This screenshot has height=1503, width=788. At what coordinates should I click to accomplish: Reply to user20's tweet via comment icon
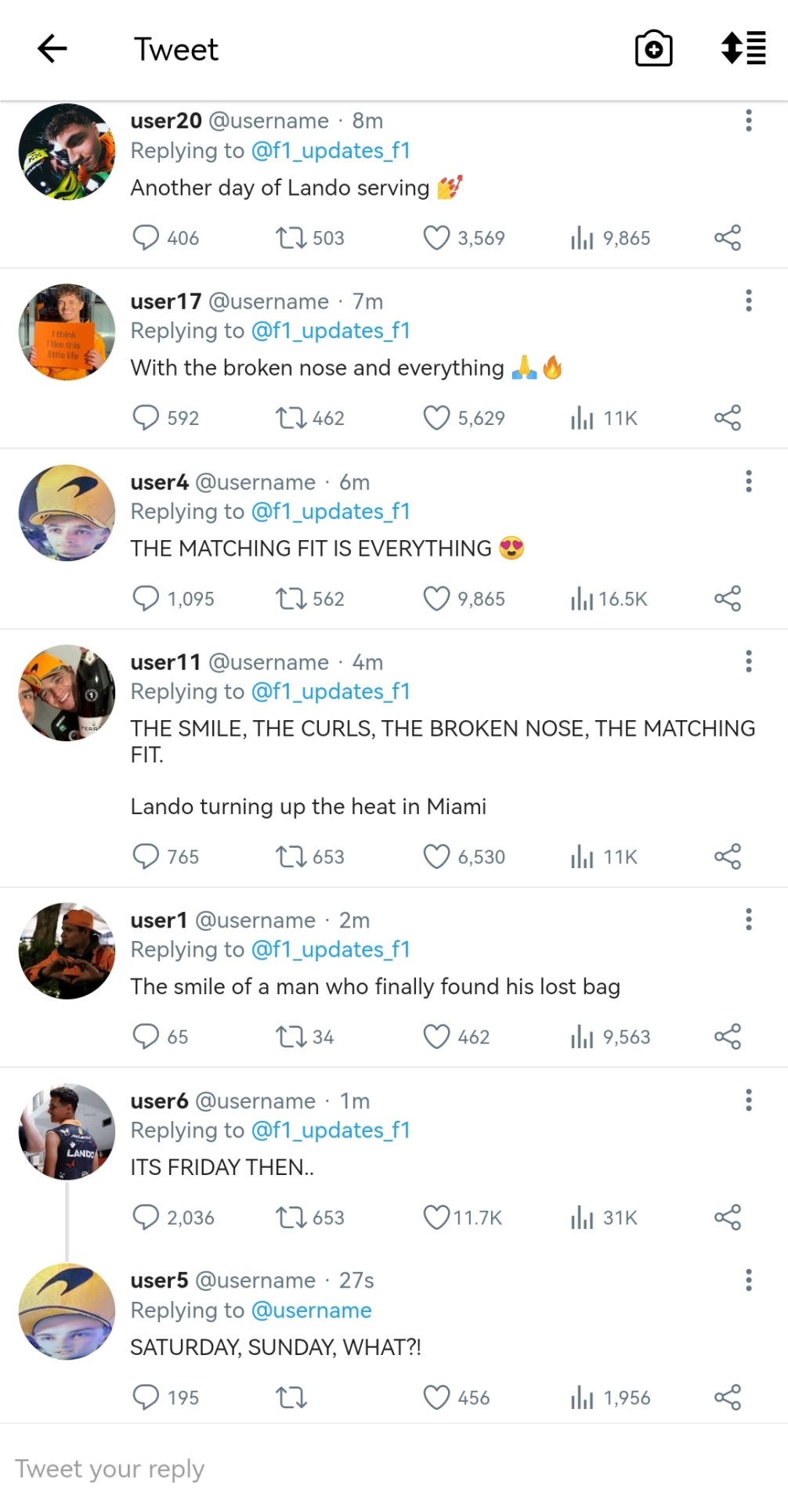coord(146,237)
